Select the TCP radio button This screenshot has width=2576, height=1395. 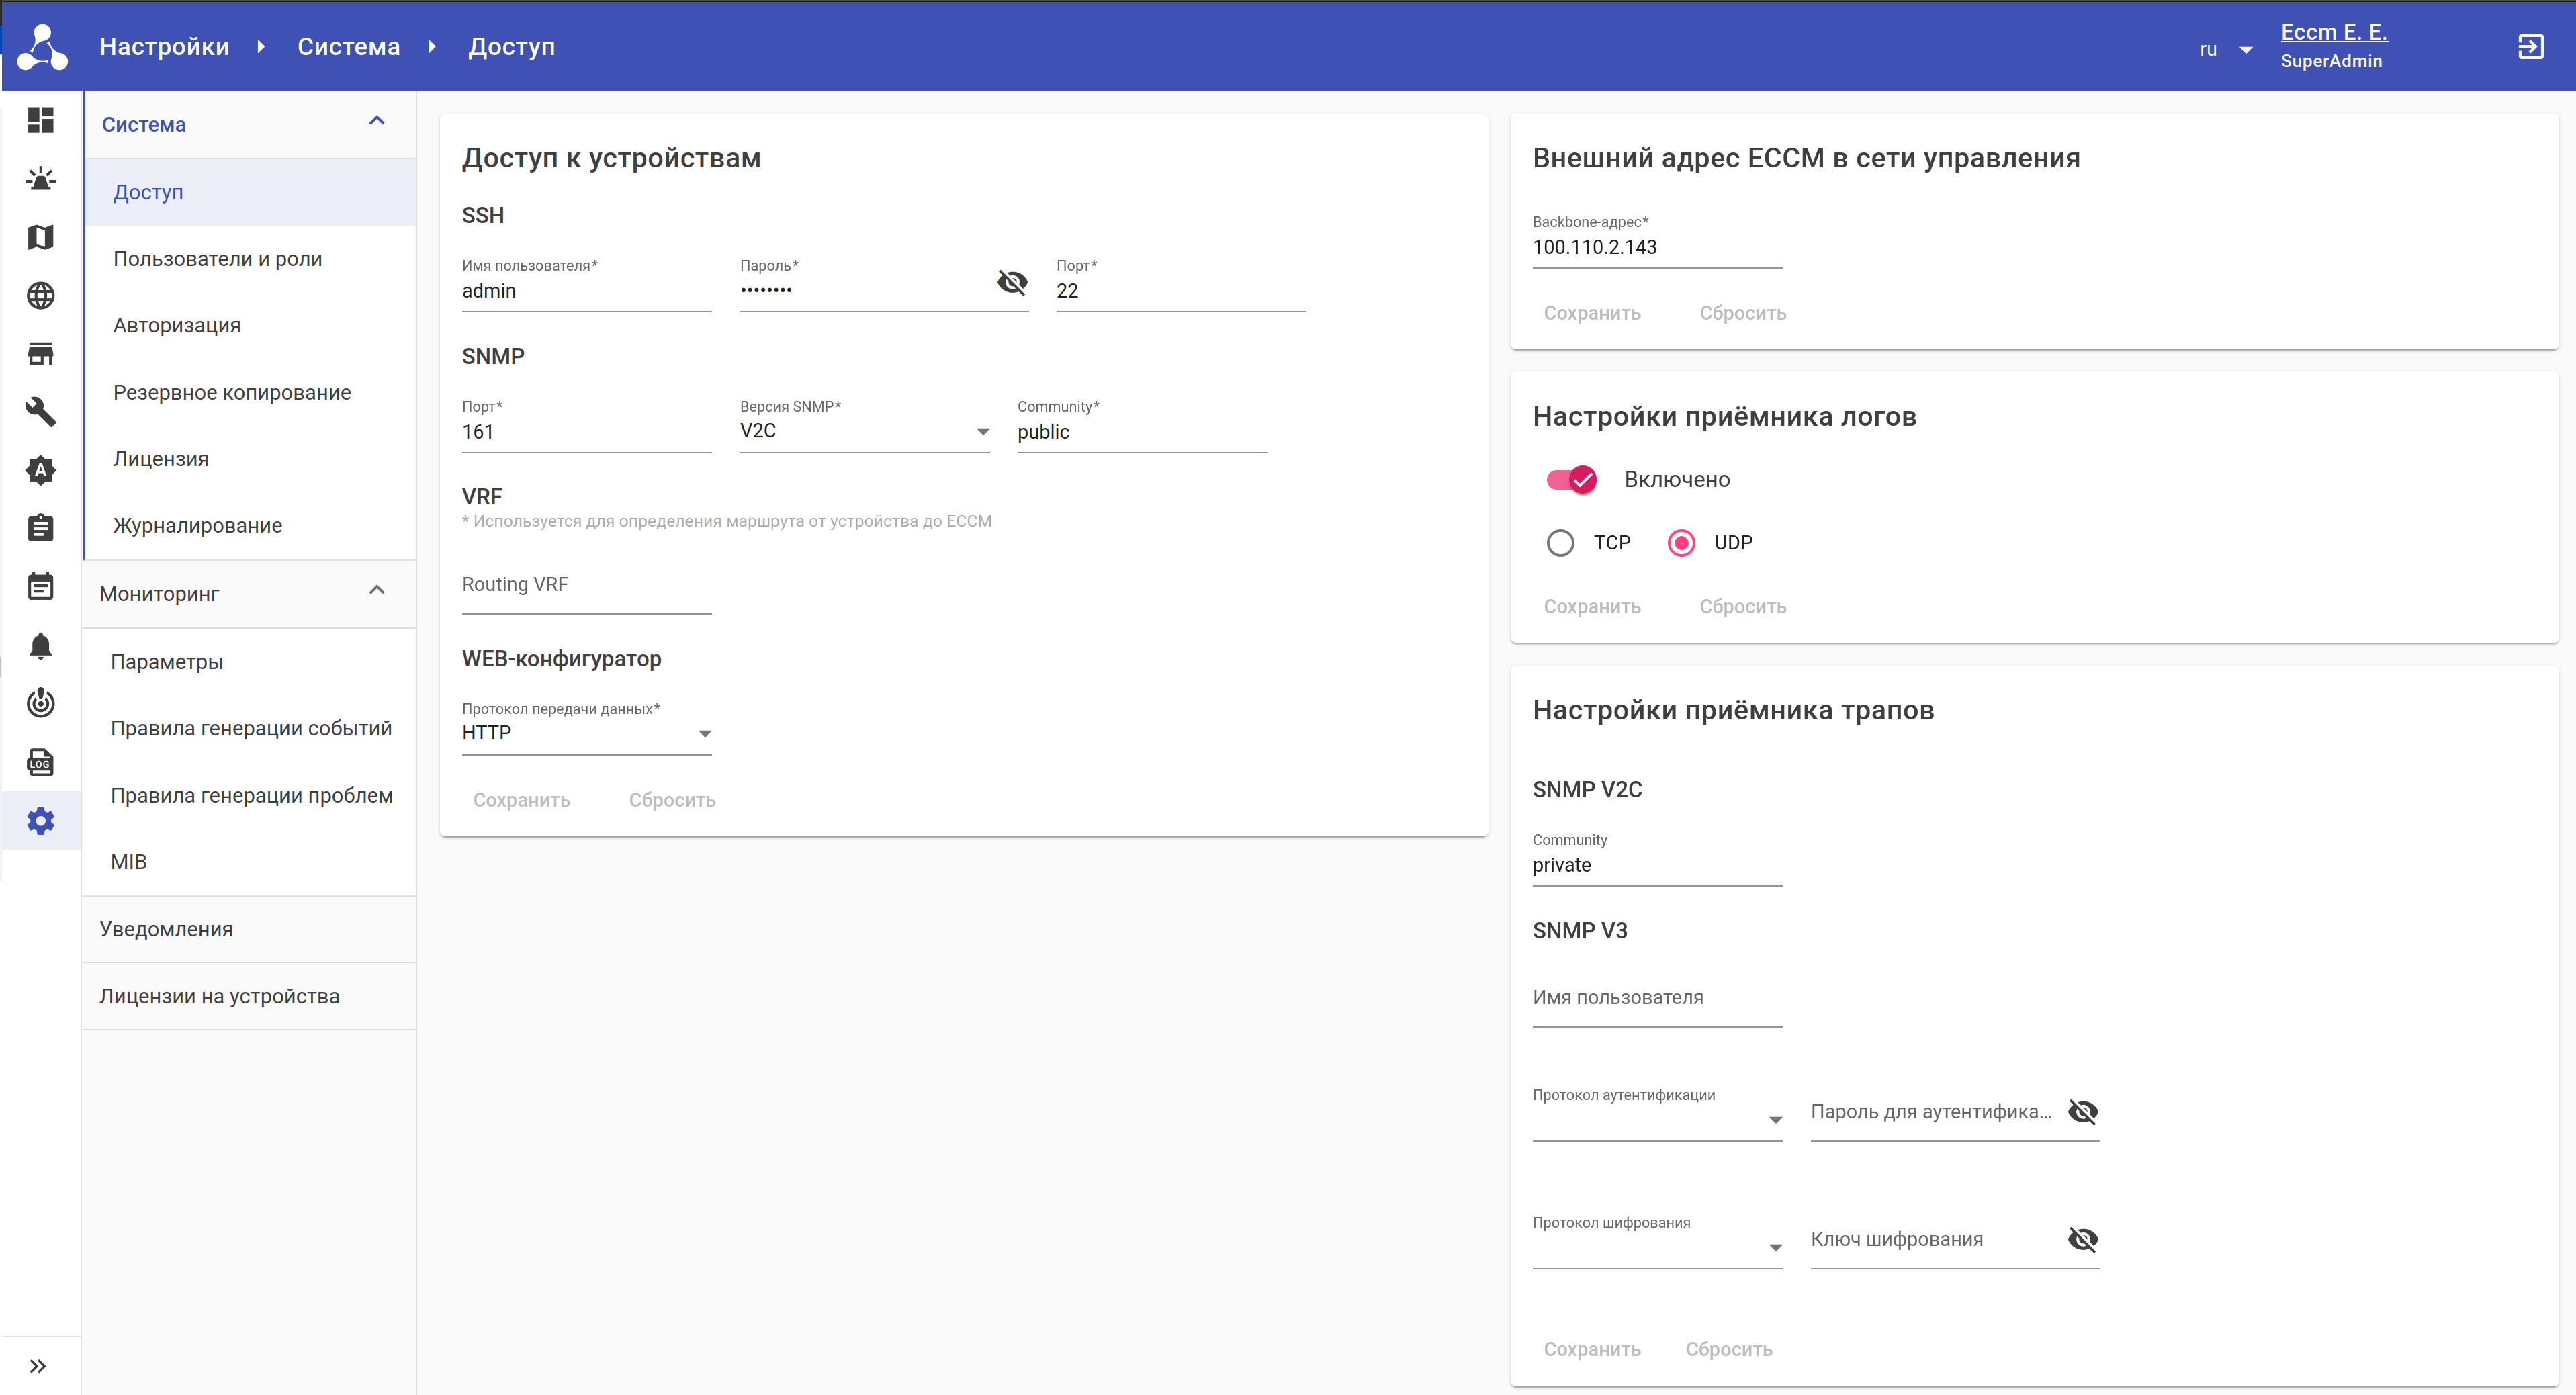[1560, 543]
